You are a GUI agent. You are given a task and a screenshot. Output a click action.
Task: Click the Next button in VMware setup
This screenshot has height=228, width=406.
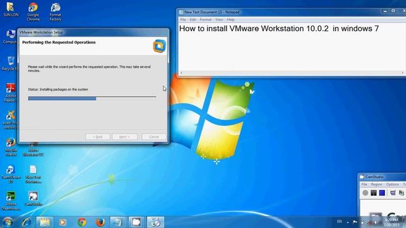[x=124, y=137]
